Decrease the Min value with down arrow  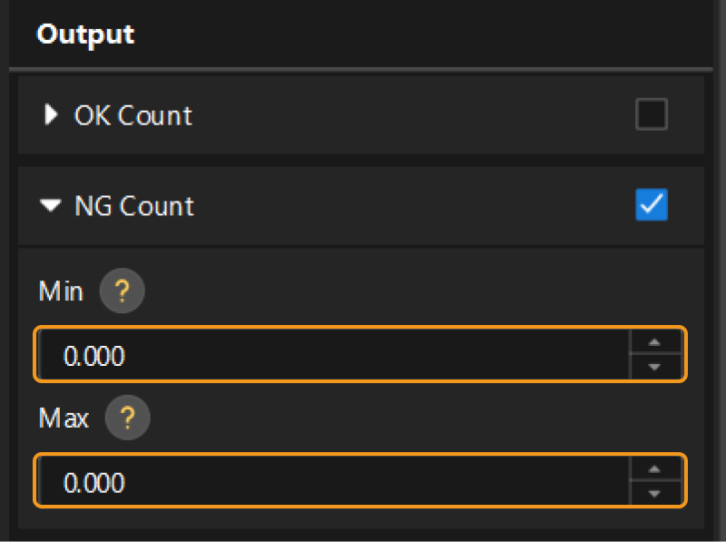(652, 367)
